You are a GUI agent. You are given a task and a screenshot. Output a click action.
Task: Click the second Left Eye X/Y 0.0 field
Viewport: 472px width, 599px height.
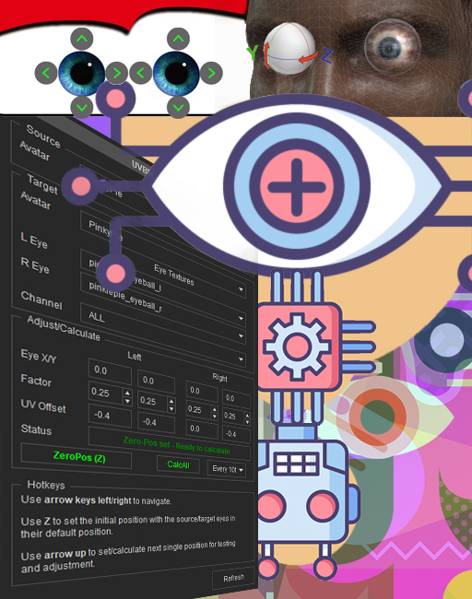click(x=156, y=382)
